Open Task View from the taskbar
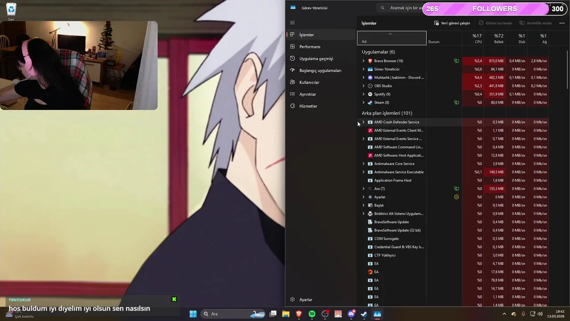The height and width of the screenshot is (321, 570). tap(273, 314)
